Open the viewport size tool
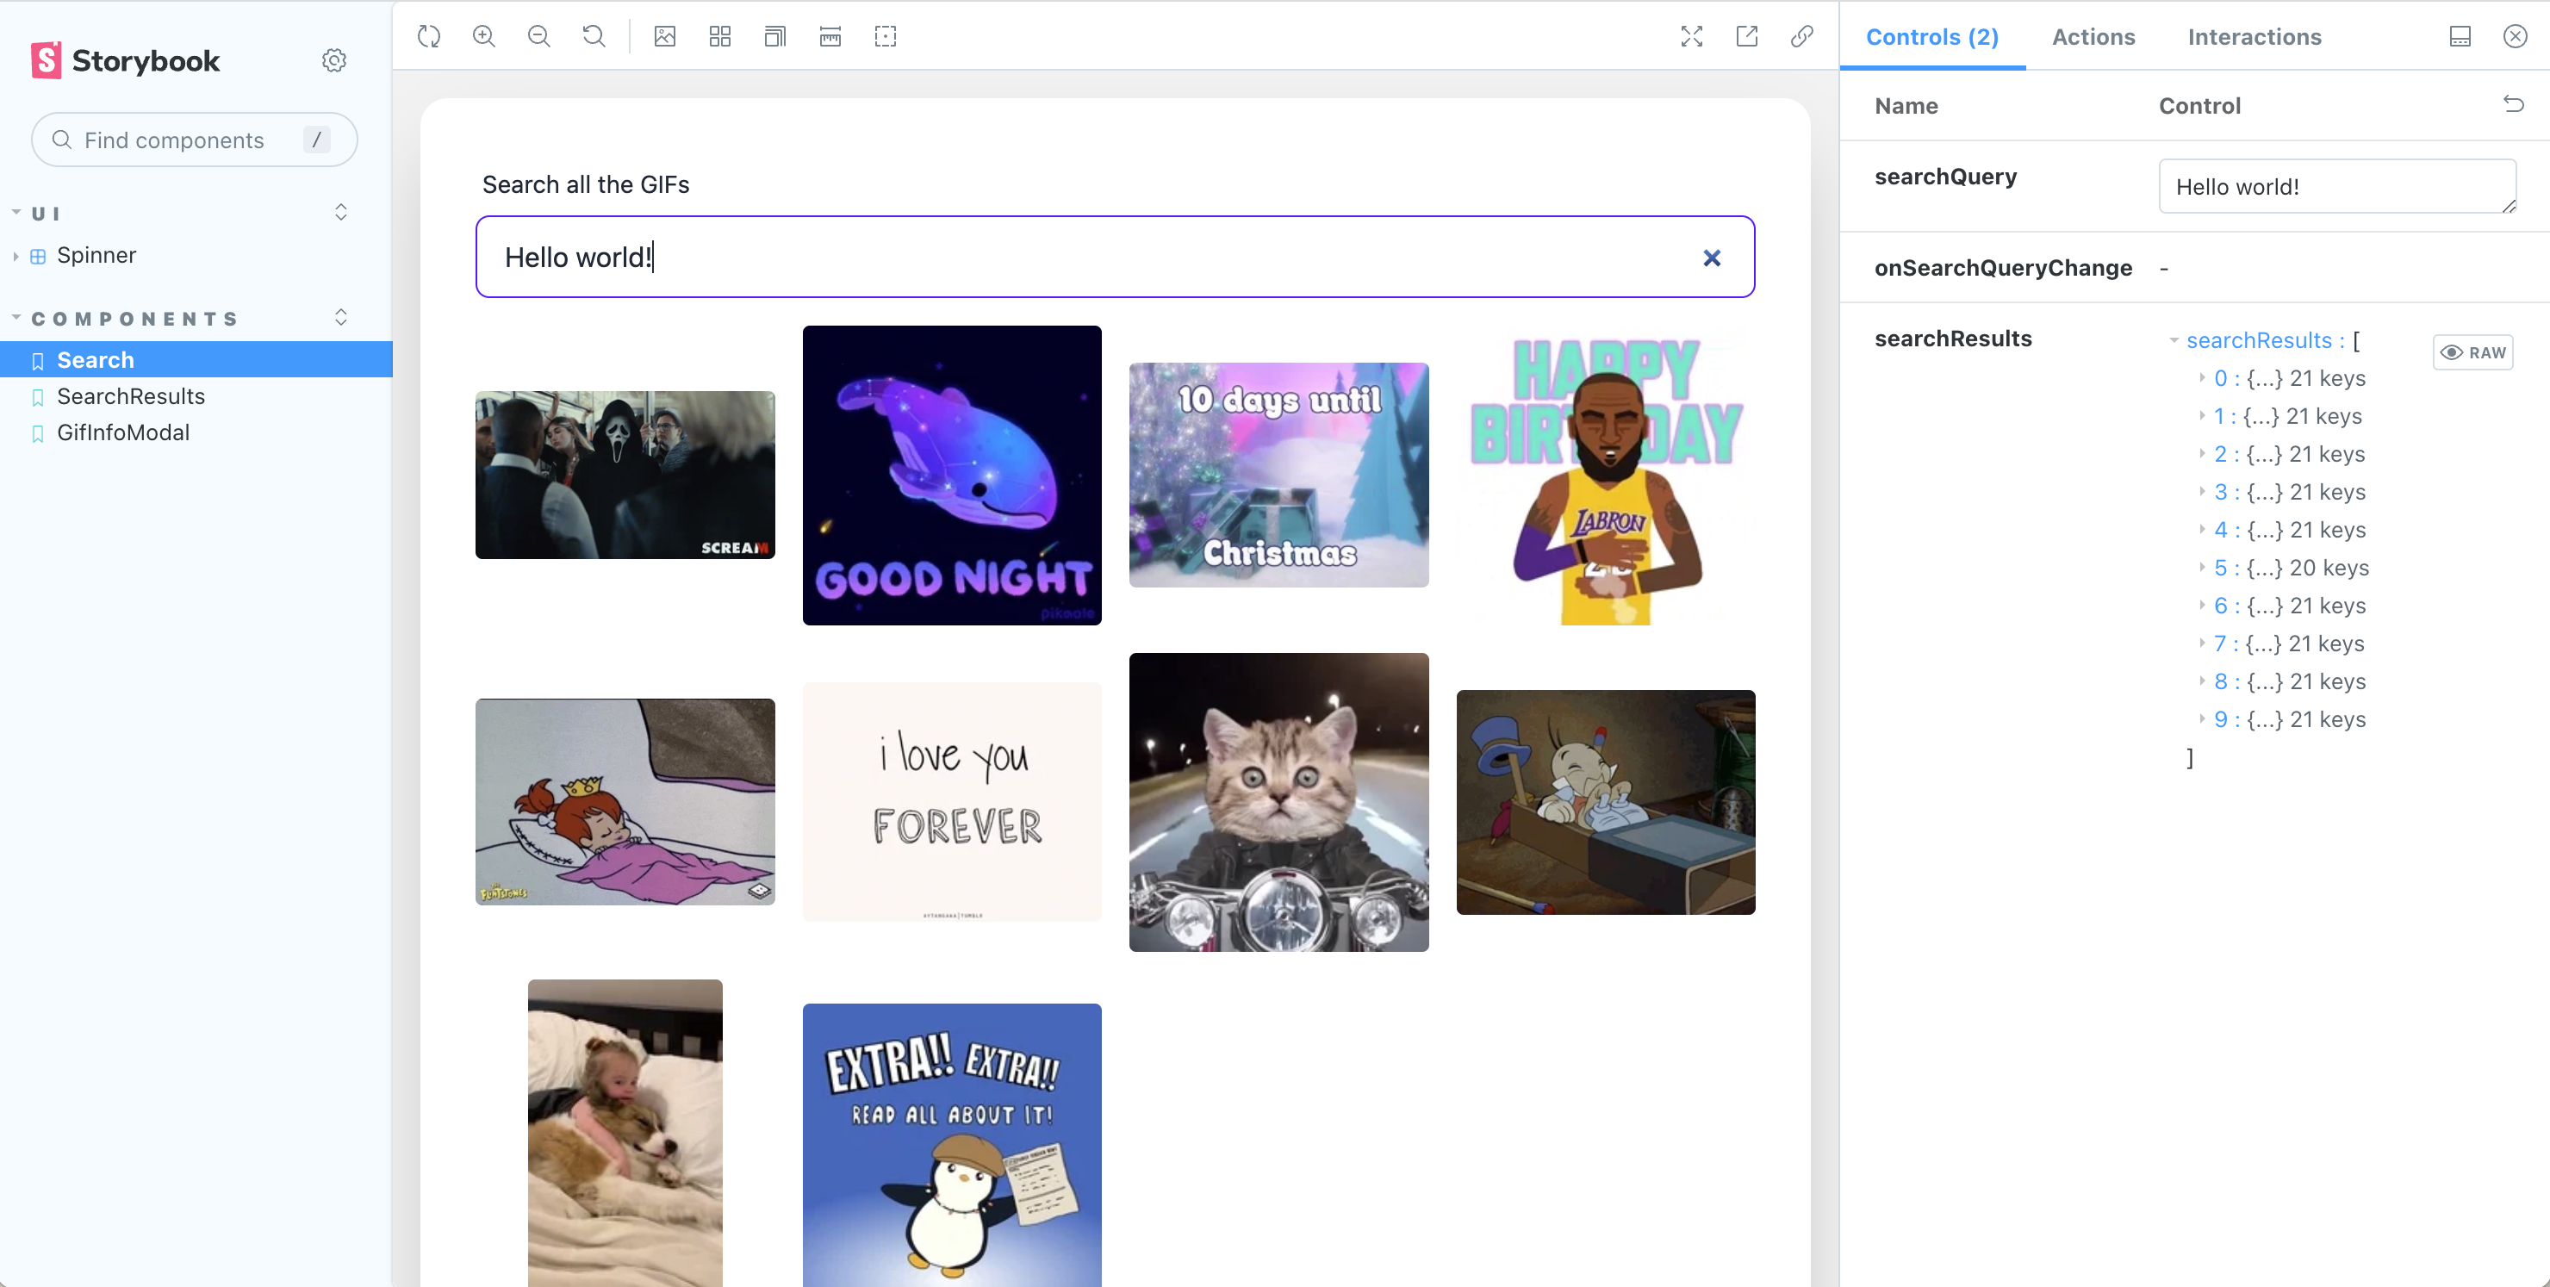 [x=775, y=37]
